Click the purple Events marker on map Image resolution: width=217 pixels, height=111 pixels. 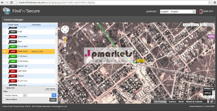pos(211,36)
